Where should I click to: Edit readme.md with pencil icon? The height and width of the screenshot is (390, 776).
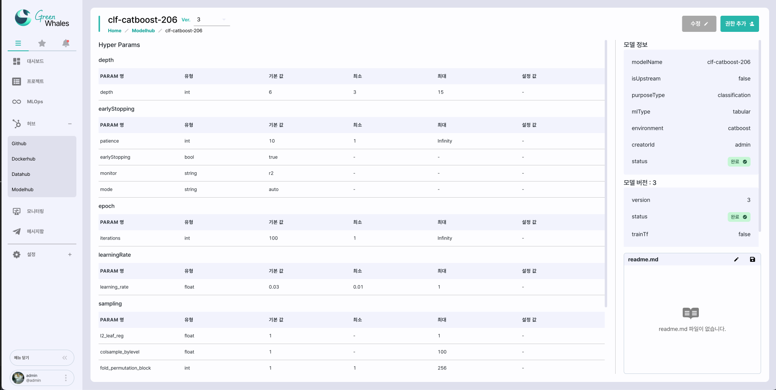tap(736, 259)
